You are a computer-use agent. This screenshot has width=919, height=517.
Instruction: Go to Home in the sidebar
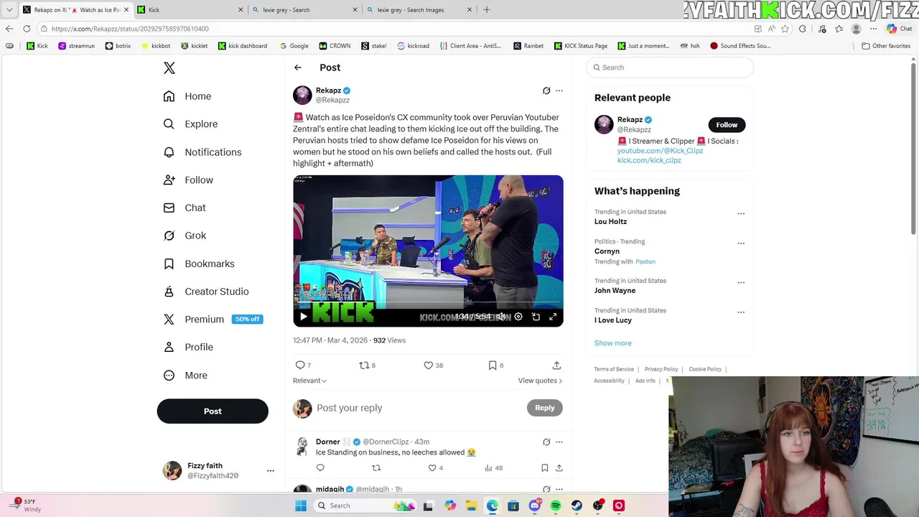pos(187,96)
